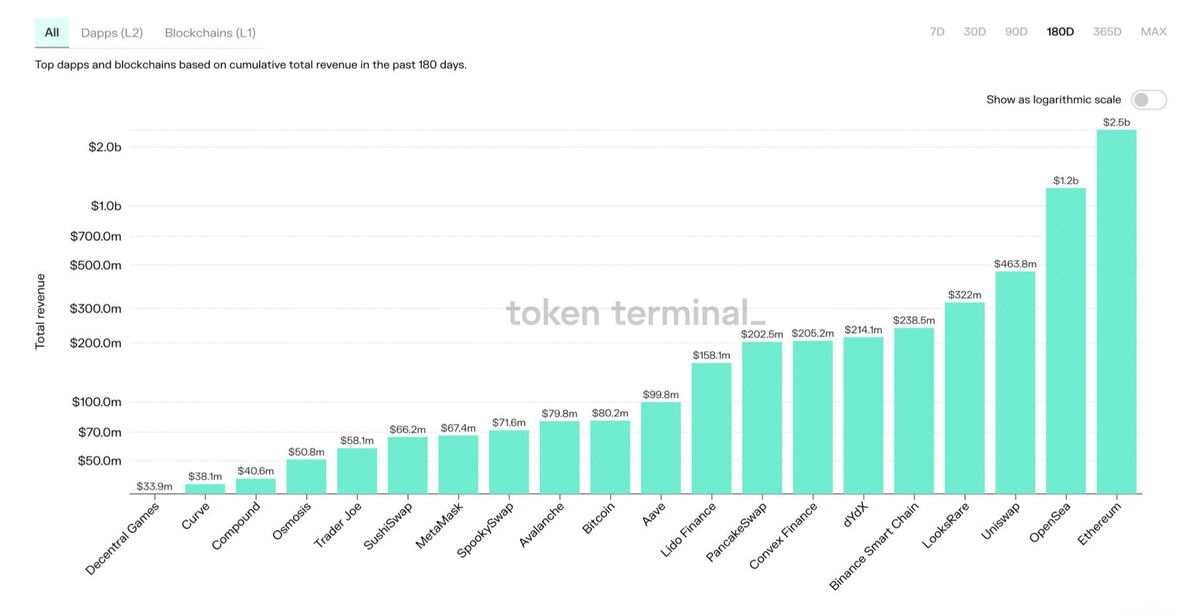Click the Lido Finance bar
Screen dimensions: 1189x614
(x=711, y=428)
